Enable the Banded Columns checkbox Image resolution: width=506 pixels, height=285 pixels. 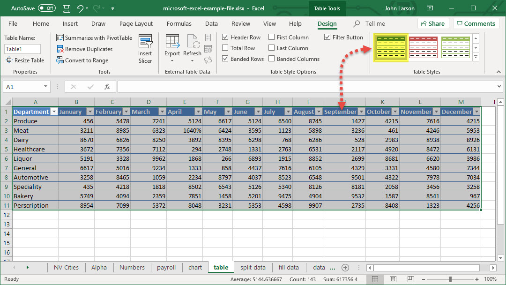click(x=272, y=59)
